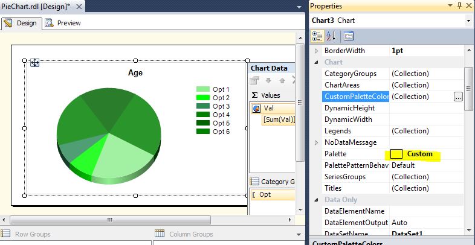Click the chart move handle icon
This screenshot has height=245, width=475.
point(34,63)
